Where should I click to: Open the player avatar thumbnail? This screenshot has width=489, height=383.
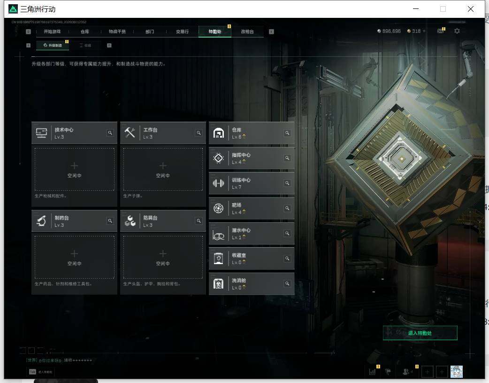[457, 372]
